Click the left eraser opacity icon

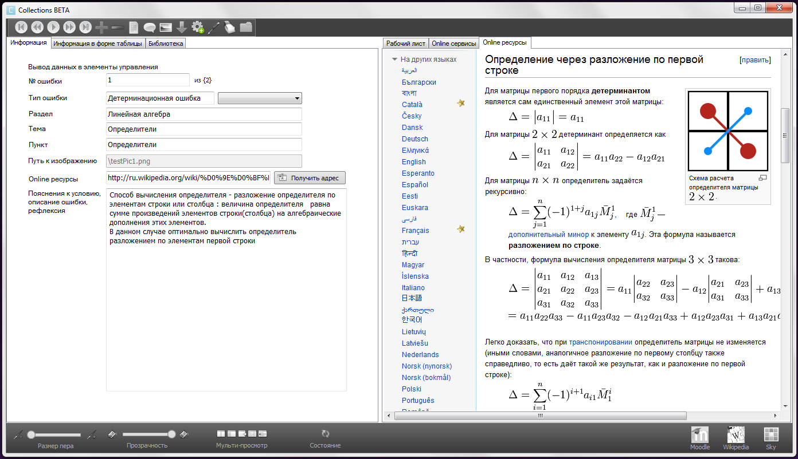point(112,434)
